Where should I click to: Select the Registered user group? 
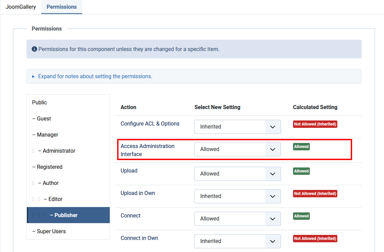68,167
